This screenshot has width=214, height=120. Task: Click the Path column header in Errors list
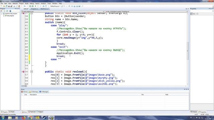click(167, 95)
